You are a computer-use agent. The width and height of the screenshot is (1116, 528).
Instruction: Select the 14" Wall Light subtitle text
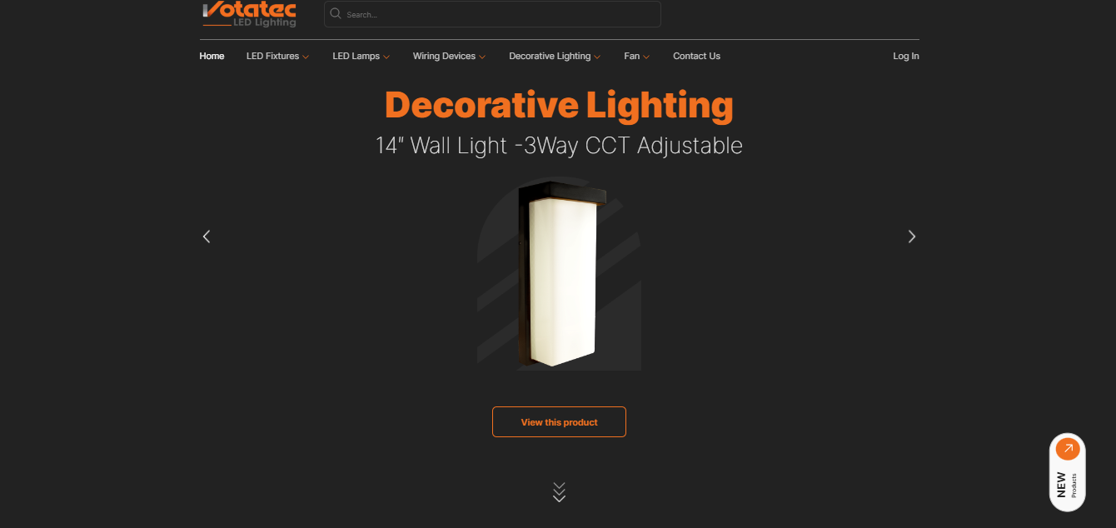pos(559,146)
